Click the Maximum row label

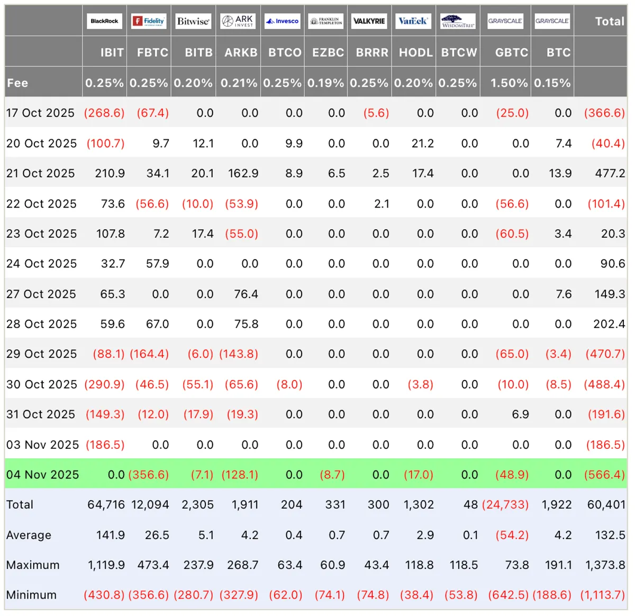[x=33, y=565]
